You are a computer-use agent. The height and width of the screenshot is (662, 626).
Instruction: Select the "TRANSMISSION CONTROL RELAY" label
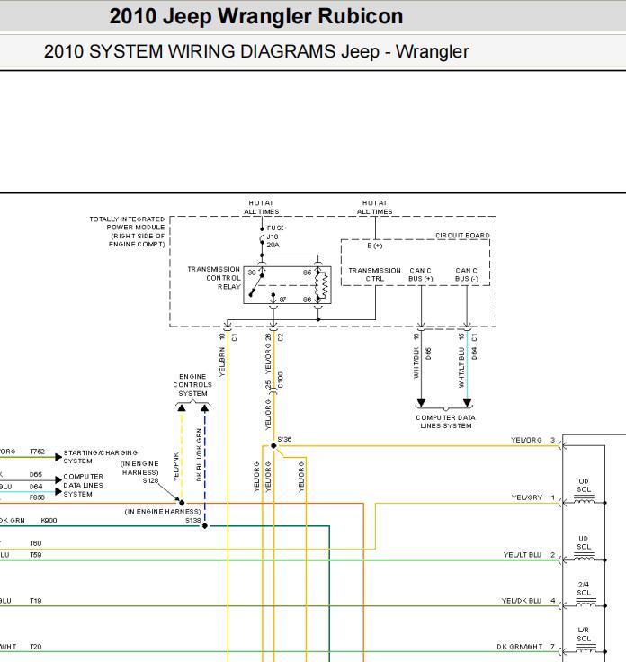[213, 278]
